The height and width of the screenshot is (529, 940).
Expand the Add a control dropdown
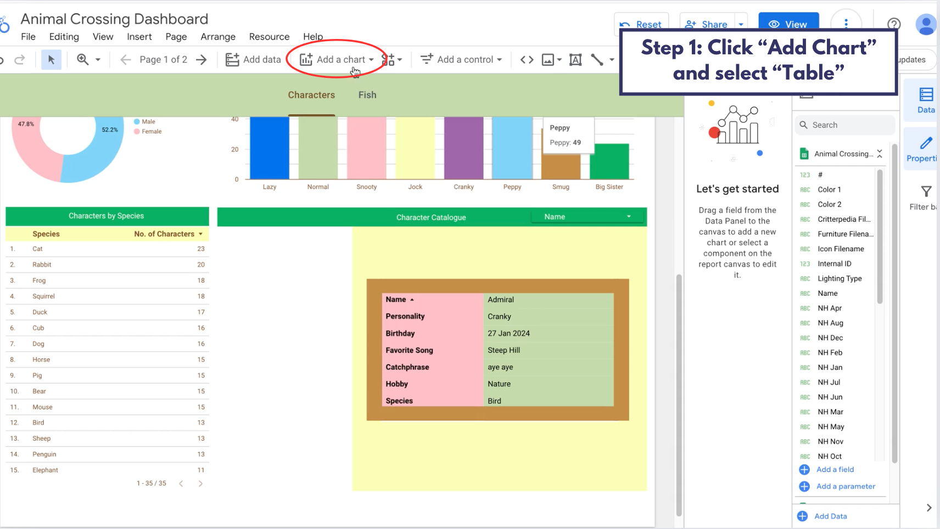461,59
